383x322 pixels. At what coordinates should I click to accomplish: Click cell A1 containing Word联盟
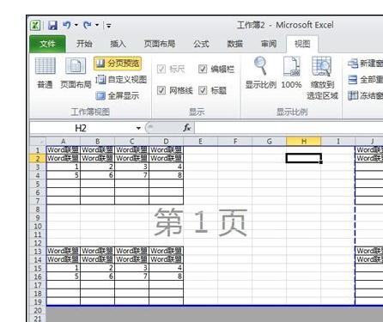coord(64,150)
